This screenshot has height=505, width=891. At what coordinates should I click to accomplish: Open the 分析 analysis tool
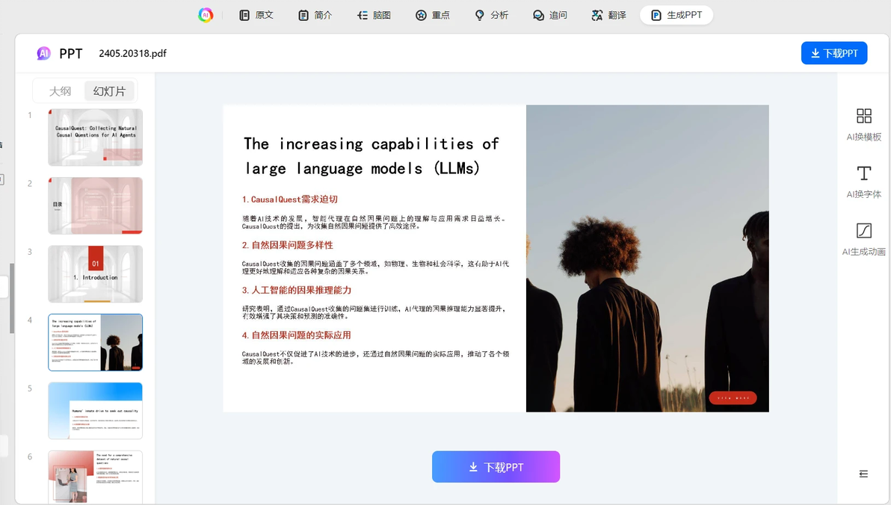492,16
